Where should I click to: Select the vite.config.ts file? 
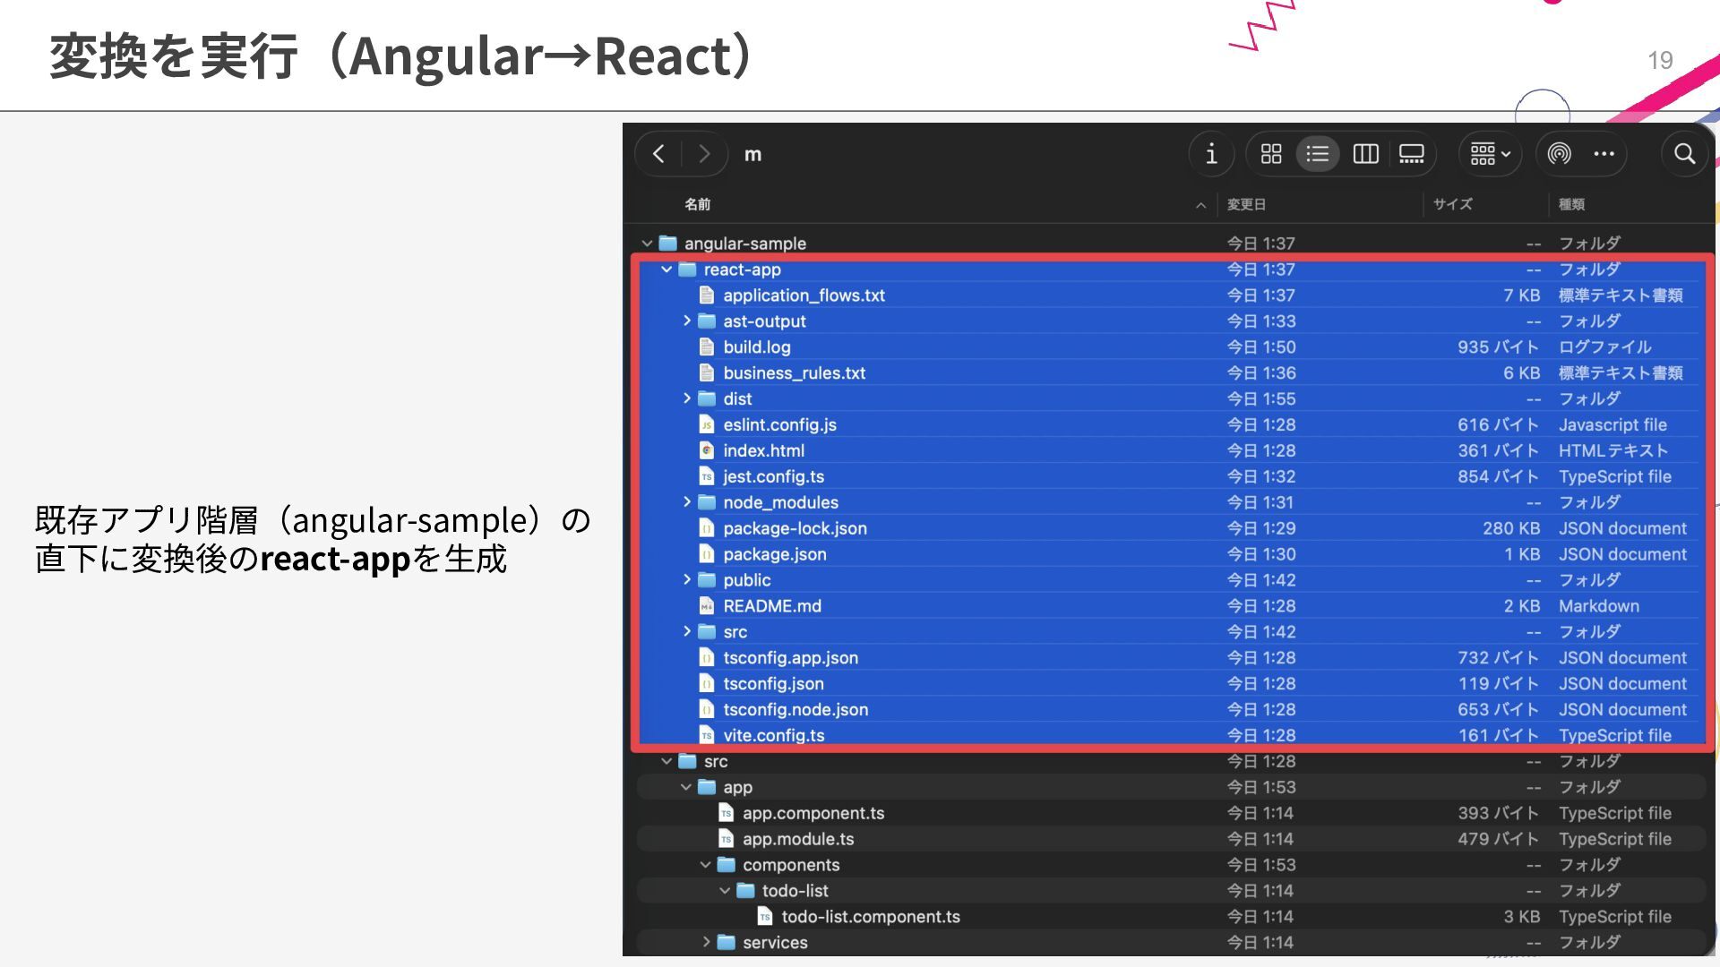pyautogui.click(x=774, y=735)
